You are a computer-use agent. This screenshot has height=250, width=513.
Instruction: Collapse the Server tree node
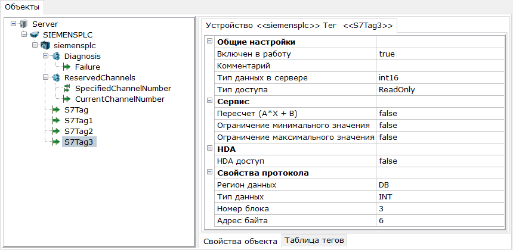tap(13, 23)
